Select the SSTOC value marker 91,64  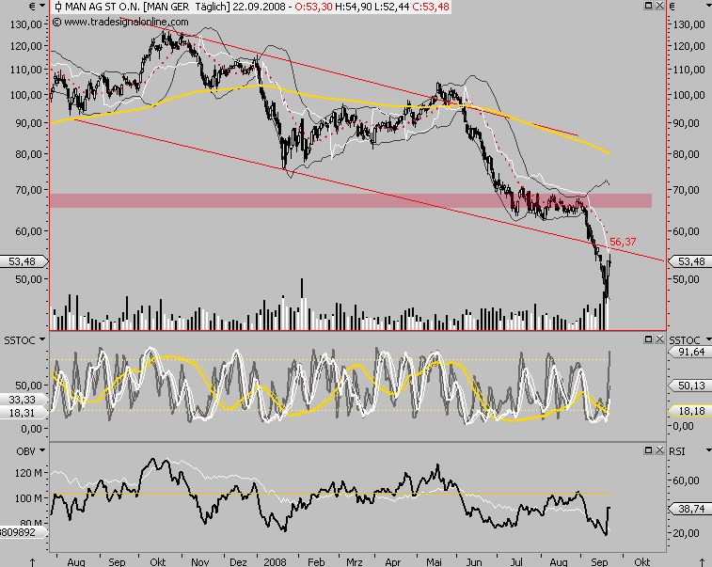pyautogui.click(x=690, y=352)
